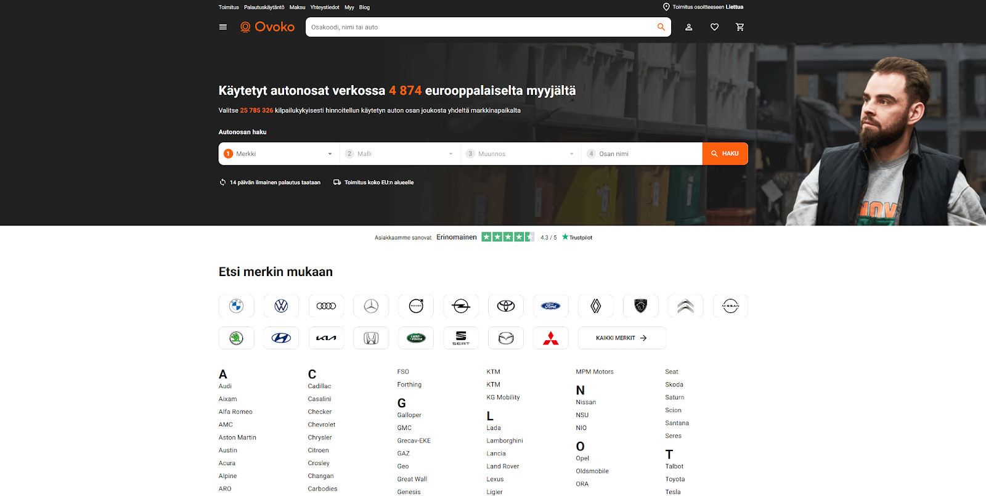
Task: Expand the Muunnos variant dropdown
Action: click(x=521, y=154)
